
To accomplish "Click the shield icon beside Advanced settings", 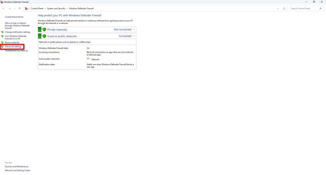I will pyautogui.click(x=3, y=47).
